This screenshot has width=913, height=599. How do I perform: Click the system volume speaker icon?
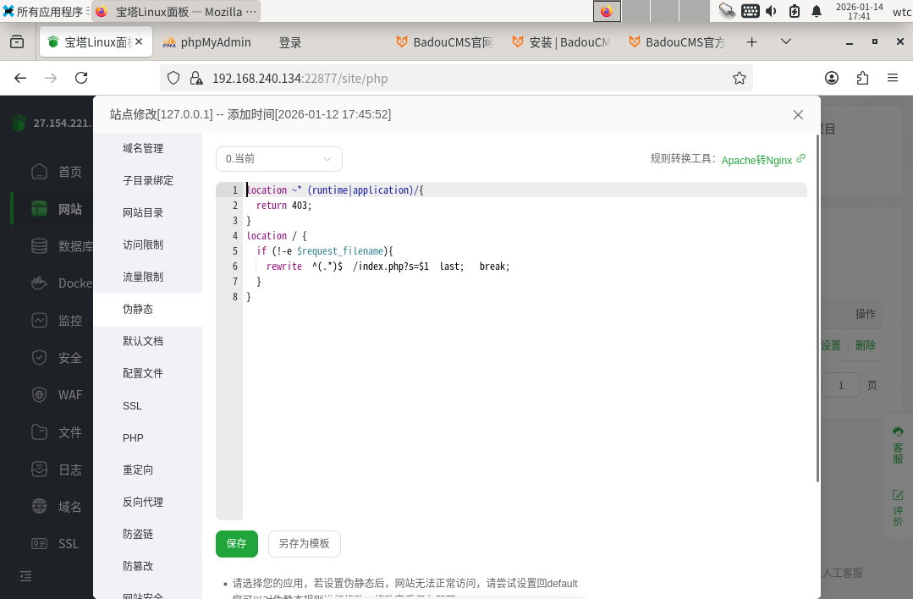point(771,11)
